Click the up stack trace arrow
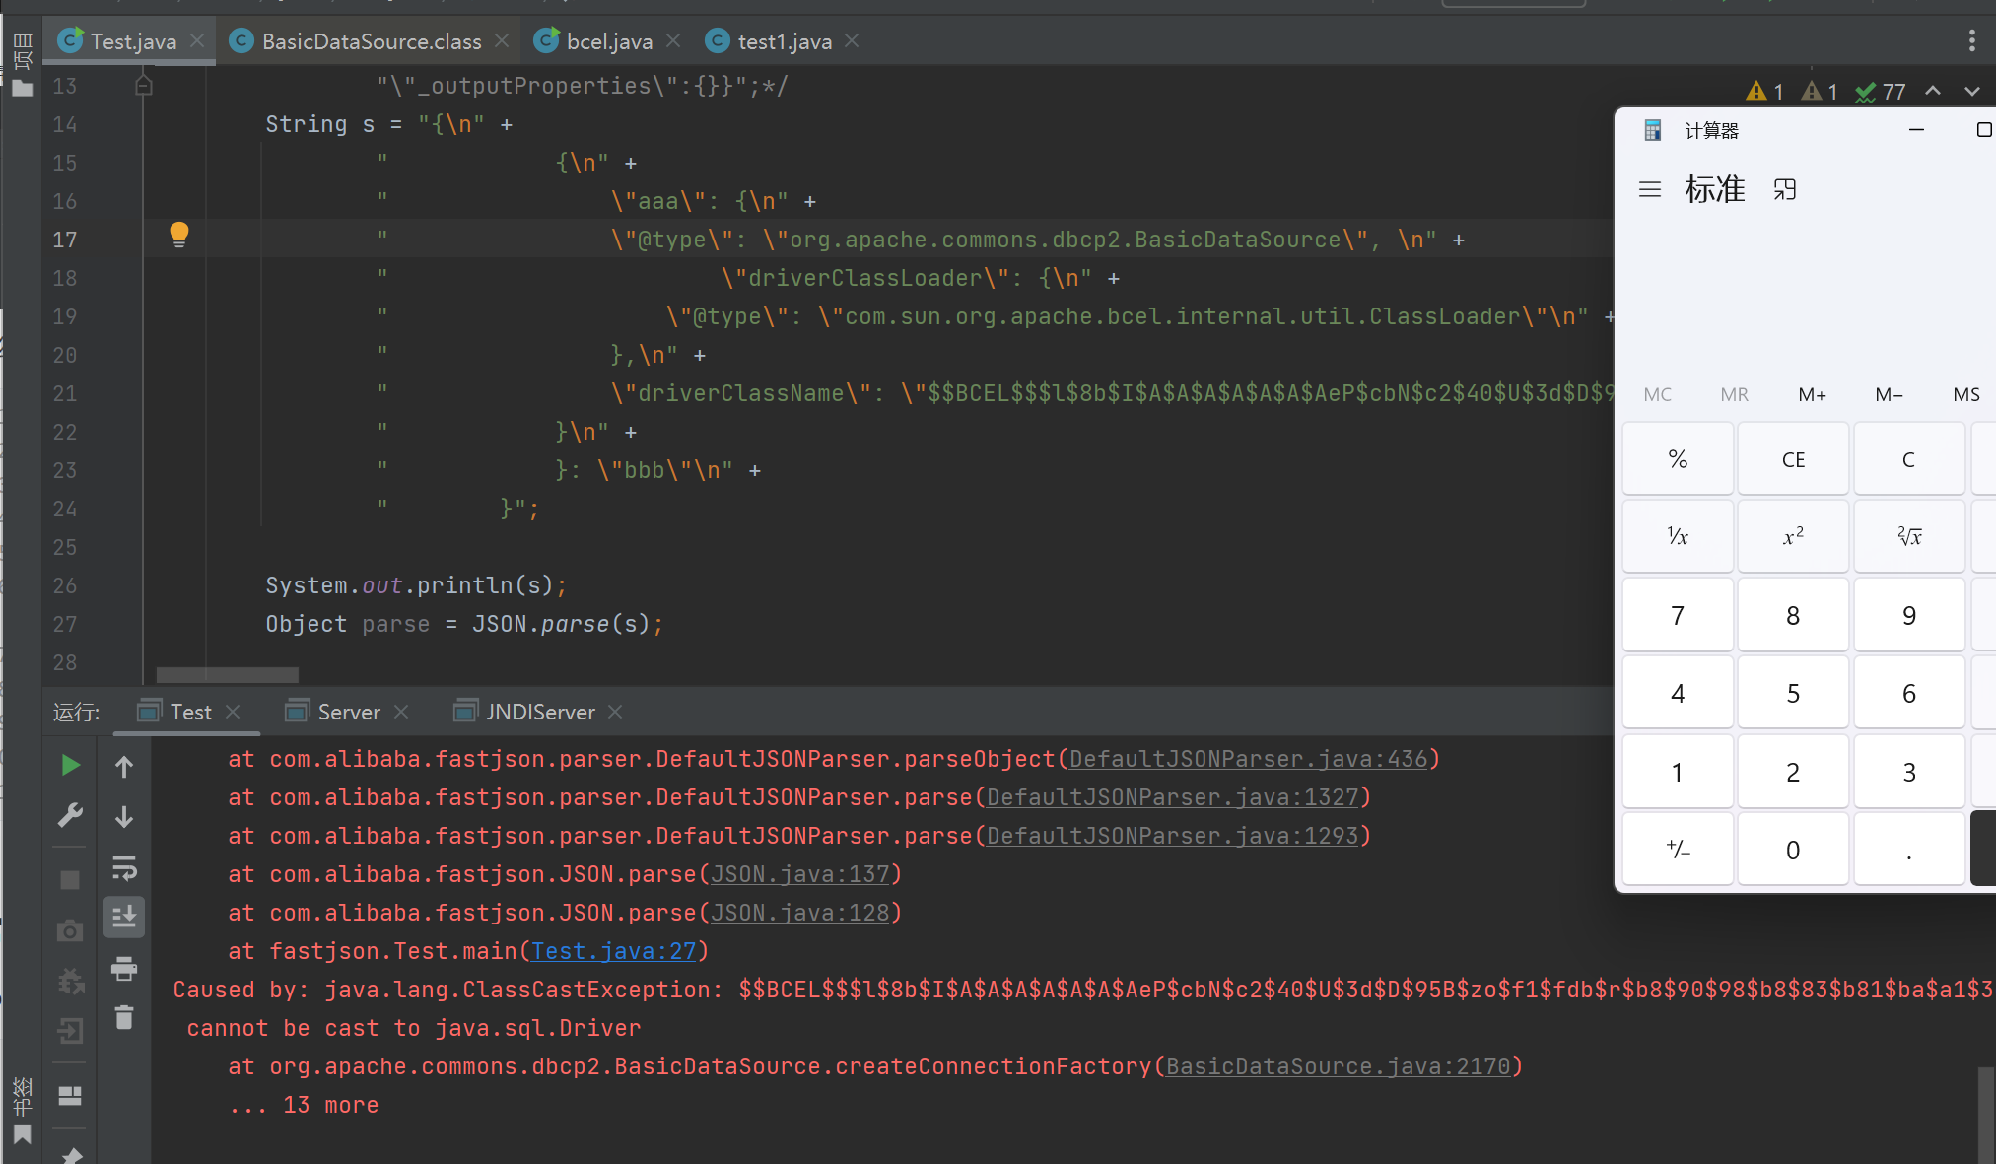This screenshot has height=1164, width=1996. tap(124, 767)
